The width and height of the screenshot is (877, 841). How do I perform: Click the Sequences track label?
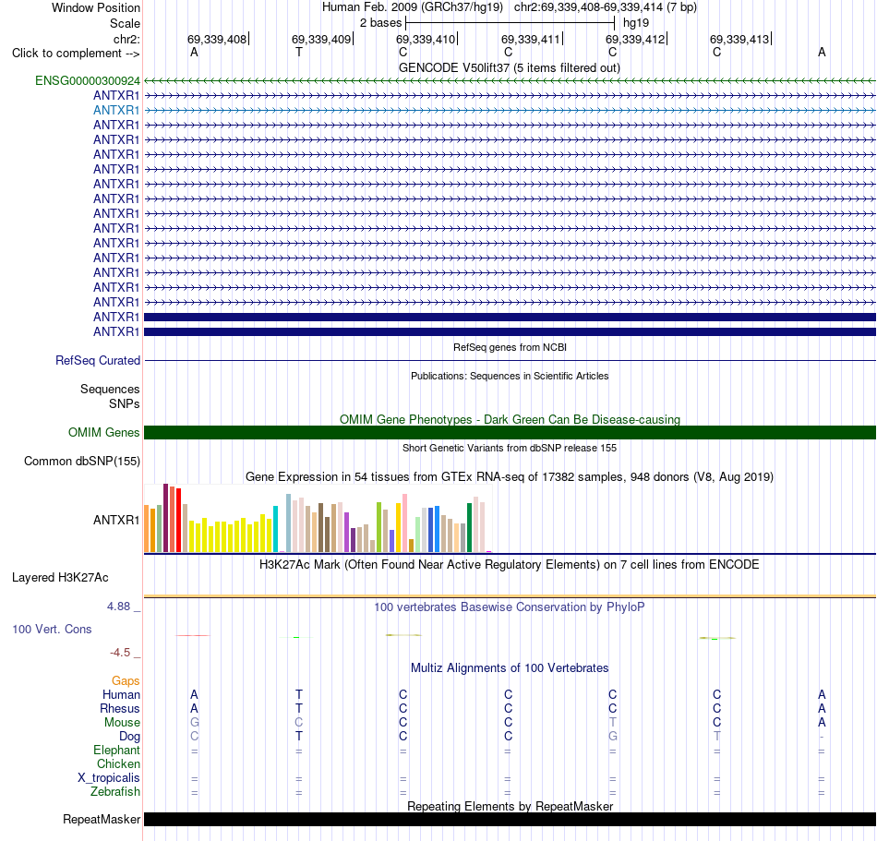click(x=110, y=390)
